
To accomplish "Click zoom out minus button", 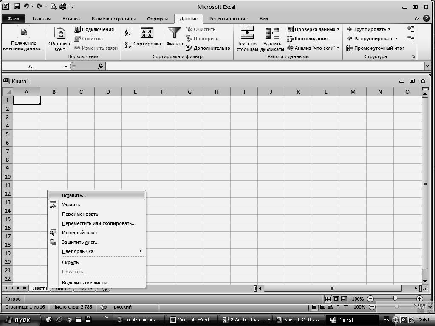I will coord(370,299).
